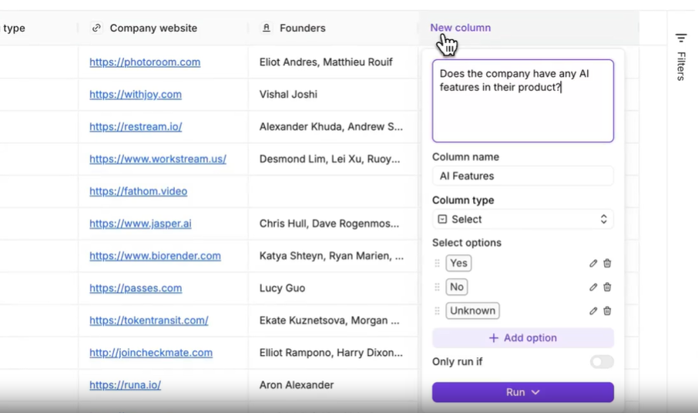Viewport: 698px width, 413px height.
Task: Click the cell Elliot Rampono, Harry Dixon...
Action: [333, 352]
